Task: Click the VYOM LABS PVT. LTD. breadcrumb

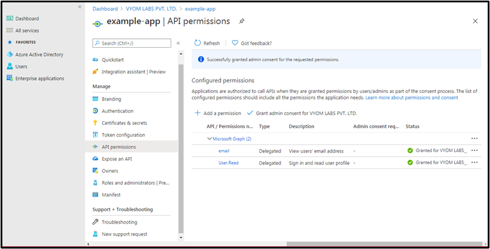Action: 151,9
